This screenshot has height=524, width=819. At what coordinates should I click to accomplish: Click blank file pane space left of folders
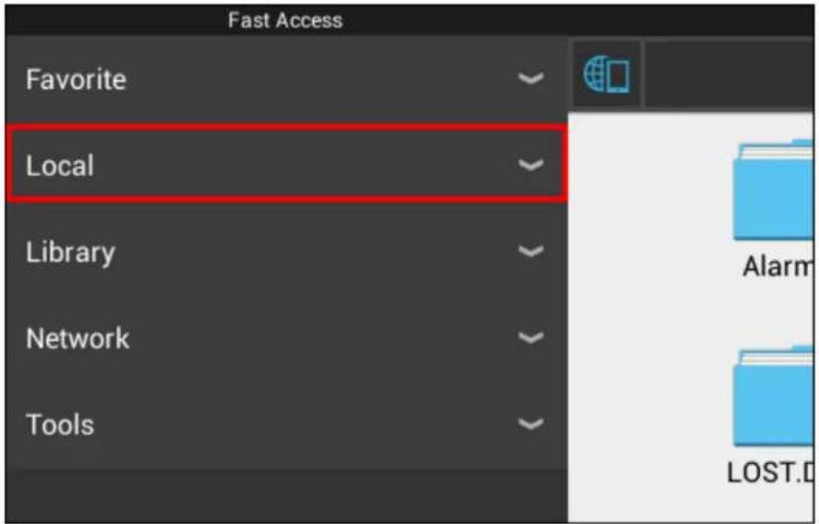(647, 313)
